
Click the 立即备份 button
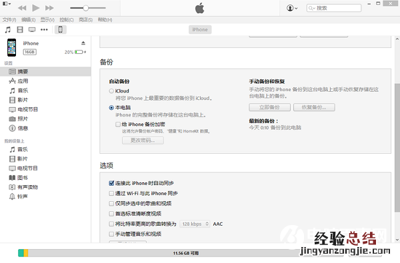(x=269, y=107)
